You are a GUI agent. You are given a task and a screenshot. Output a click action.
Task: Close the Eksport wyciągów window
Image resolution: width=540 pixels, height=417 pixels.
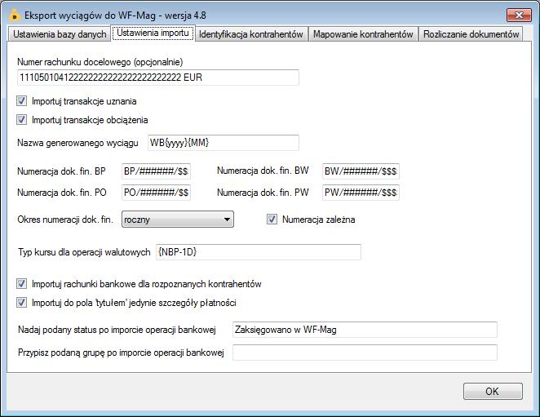click(519, 15)
